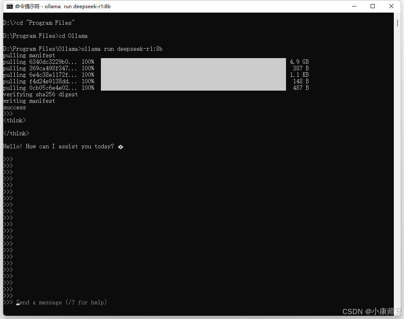Click the 100% progress percentage text
Image resolution: width=404 pixels, height=319 pixels.
(x=88, y=61)
